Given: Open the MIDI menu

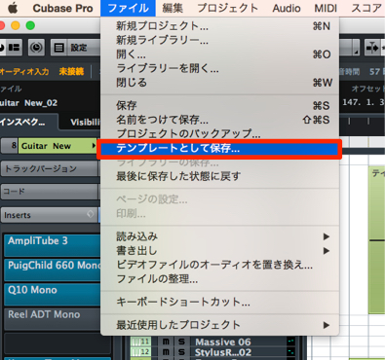Looking at the screenshot, I should [326, 8].
